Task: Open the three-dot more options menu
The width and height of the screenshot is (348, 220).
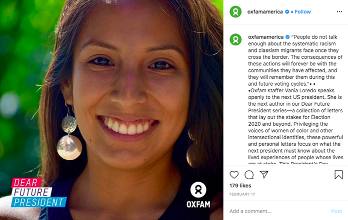Action: pos(339,12)
